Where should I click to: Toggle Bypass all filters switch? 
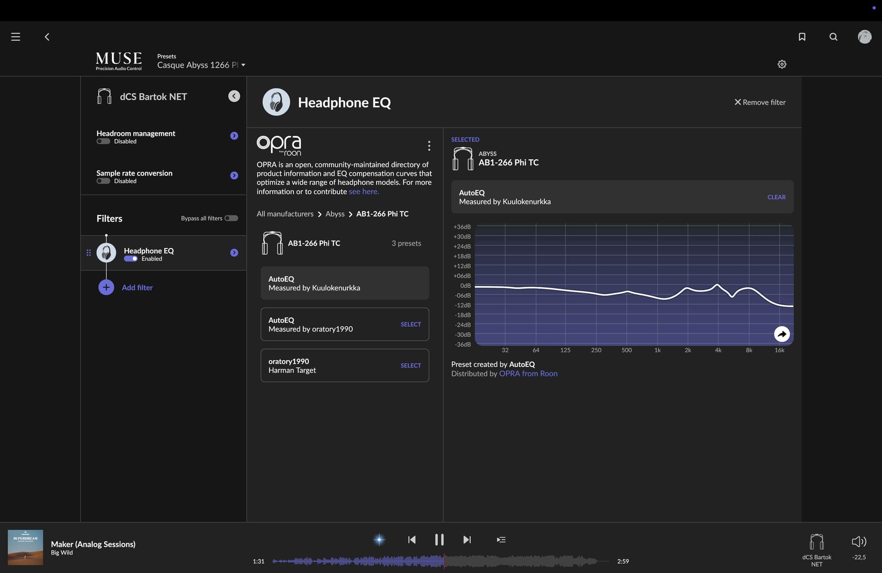click(x=231, y=218)
